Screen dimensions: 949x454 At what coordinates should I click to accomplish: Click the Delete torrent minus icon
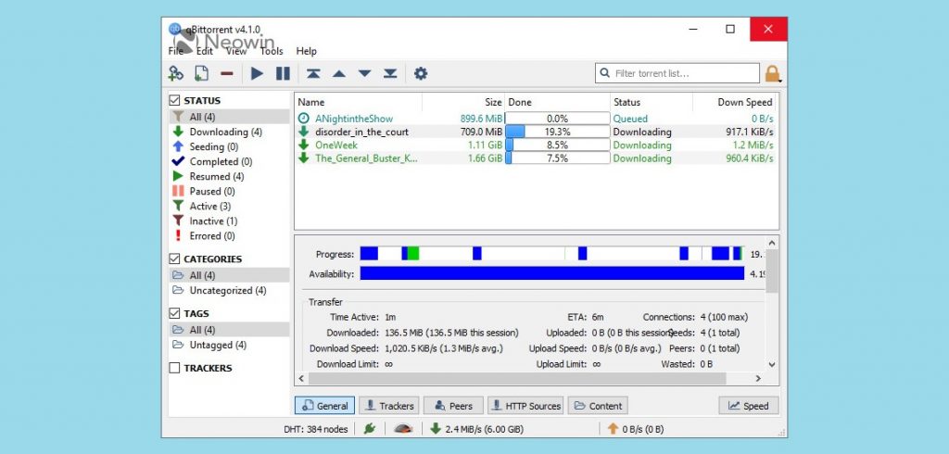pos(227,74)
